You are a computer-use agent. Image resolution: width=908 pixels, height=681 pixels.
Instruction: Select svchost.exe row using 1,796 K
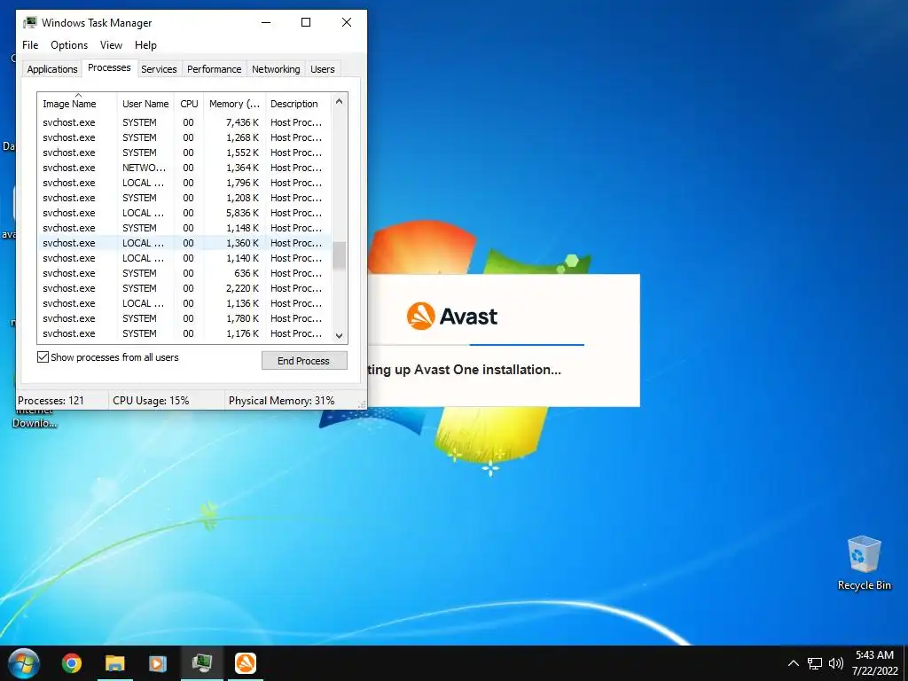tap(184, 183)
